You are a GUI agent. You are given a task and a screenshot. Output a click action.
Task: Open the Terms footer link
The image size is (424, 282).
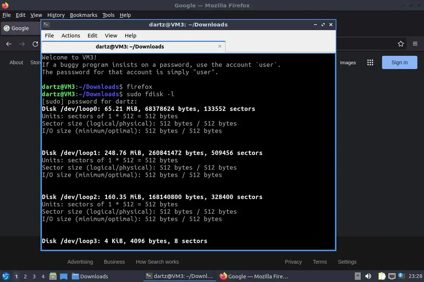tap(319, 262)
